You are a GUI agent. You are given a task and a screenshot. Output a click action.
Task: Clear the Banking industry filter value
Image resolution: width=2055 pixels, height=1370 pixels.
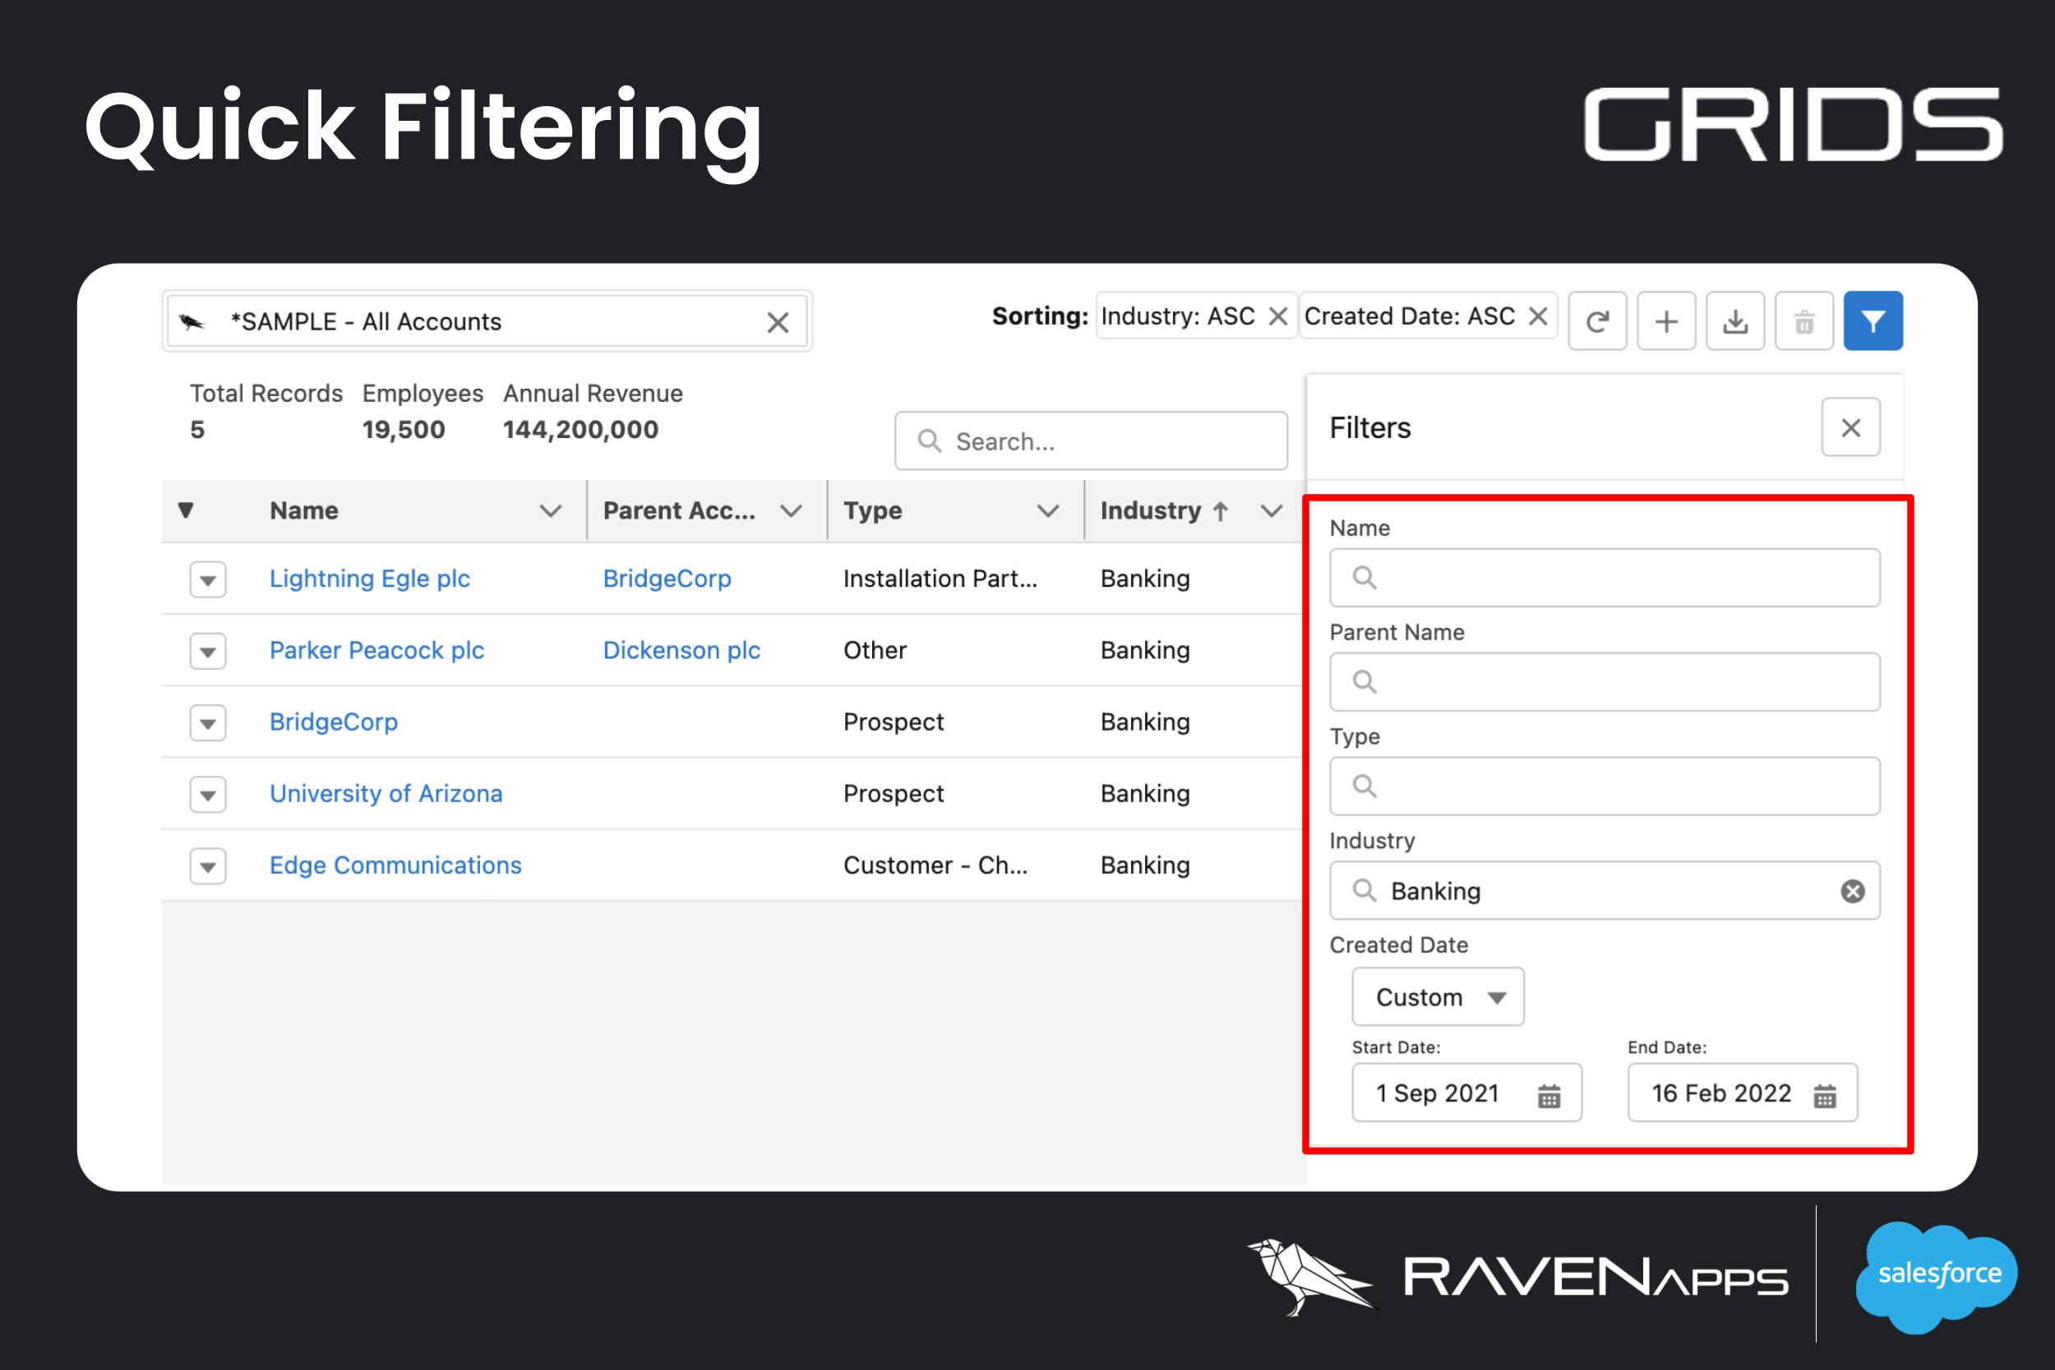pyautogui.click(x=1852, y=891)
